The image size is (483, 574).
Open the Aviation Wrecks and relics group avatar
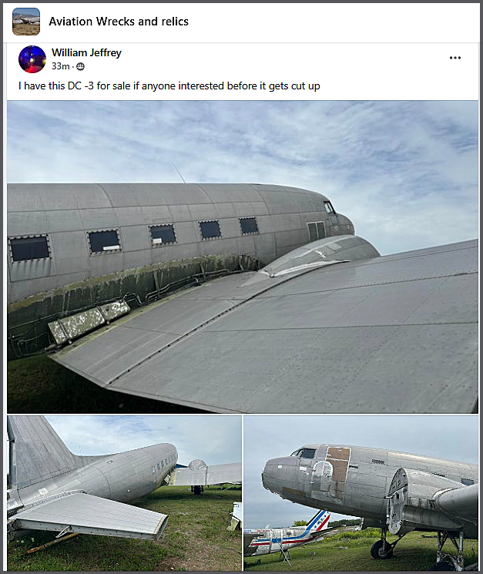point(26,22)
